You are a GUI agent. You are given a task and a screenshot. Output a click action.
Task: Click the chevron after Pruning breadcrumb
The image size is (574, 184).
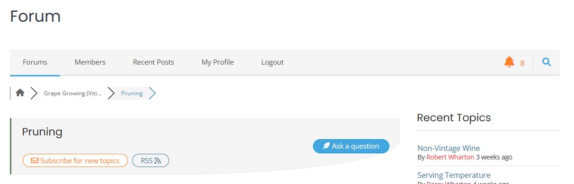(x=152, y=93)
